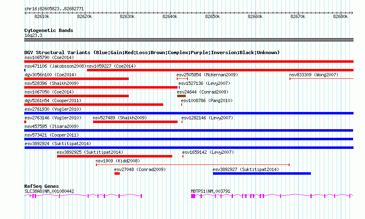Select the esv1527136 (Levy2007) label
Viewport: 365px width, 219px height.
[204, 83]
